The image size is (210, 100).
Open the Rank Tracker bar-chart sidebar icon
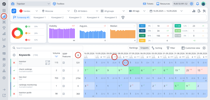(x=4, y=16)
